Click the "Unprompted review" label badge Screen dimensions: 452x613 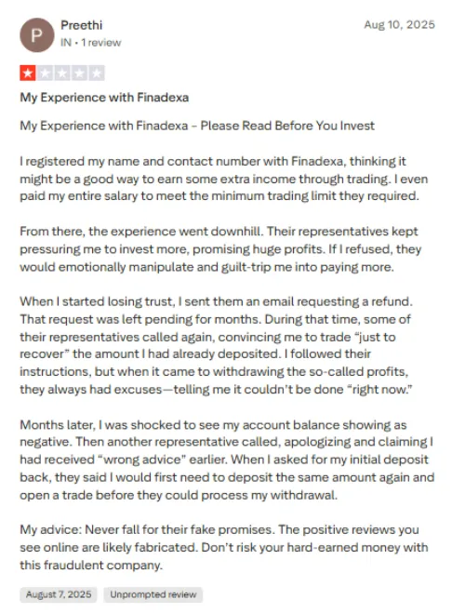click(x=153, y=594)
